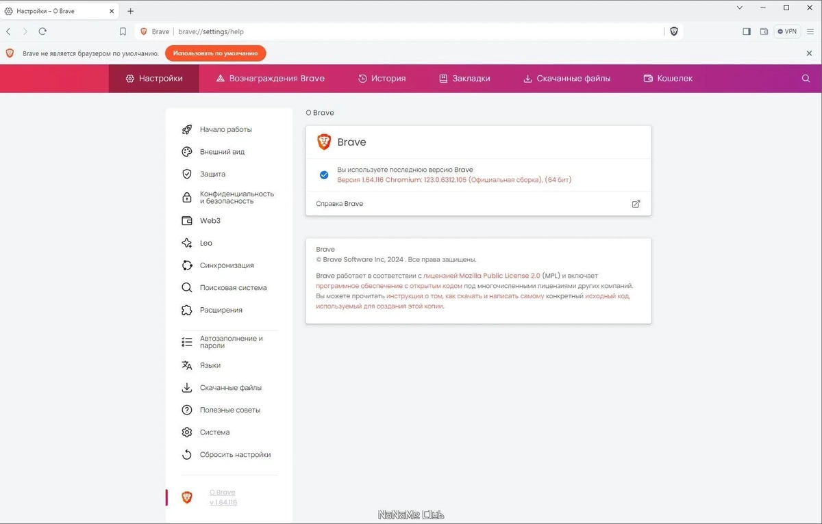The width and height of the screenshot is (822, 524).
Task: Open a new tab with the plus button
Action: (131, 11)
